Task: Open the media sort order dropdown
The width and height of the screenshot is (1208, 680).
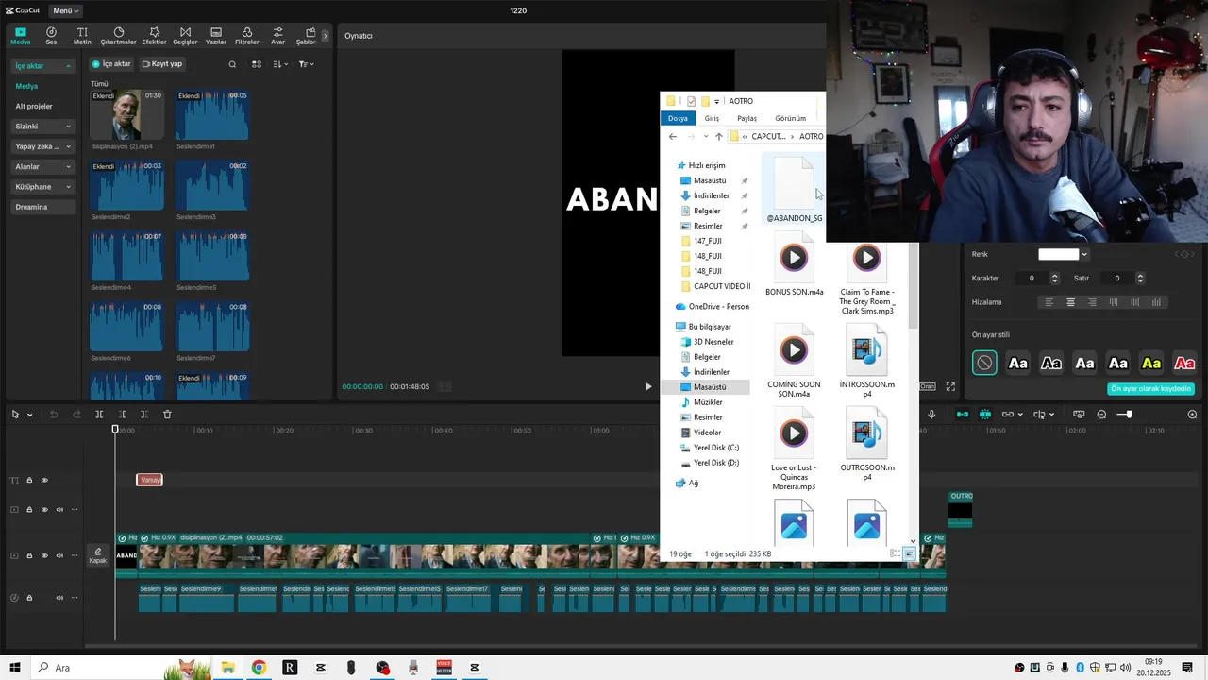Action: (x=281, y=64)
